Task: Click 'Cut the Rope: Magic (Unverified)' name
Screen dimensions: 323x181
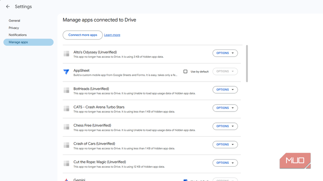Action: [x=100, y=162]
